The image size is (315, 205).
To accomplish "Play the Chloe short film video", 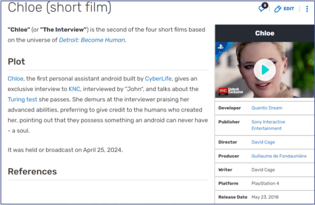I will 265,70.
